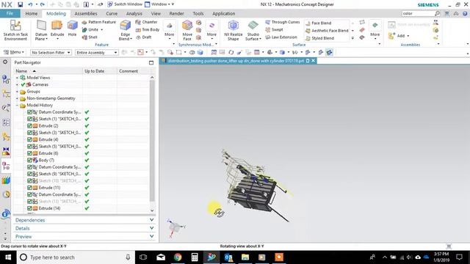
Task: Open More in Feature group
Action: pyautogui.click(x=170, y=30)
